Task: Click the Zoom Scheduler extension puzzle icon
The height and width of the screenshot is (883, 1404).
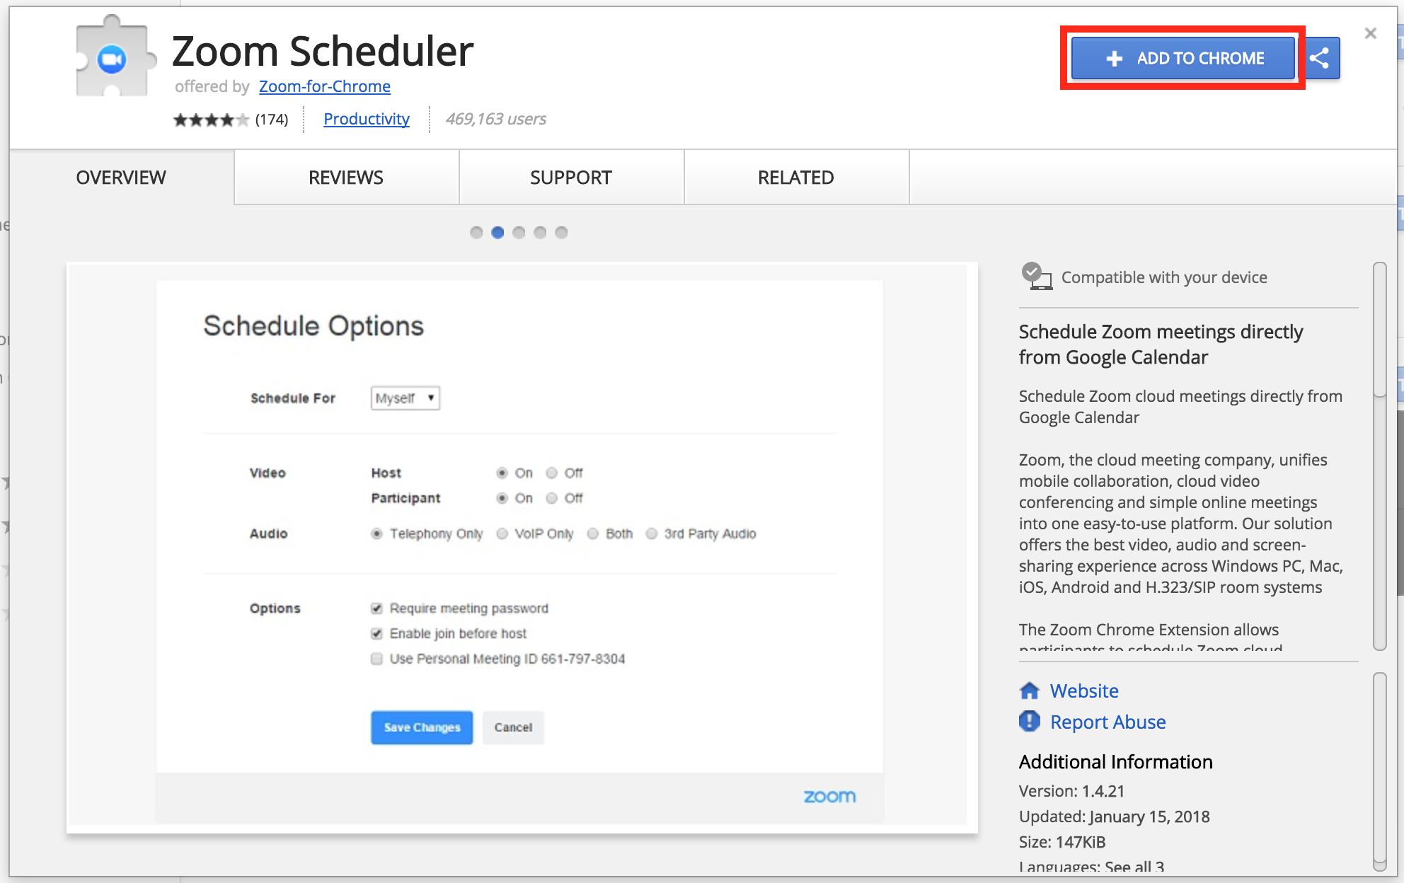Action: (115, 57)
